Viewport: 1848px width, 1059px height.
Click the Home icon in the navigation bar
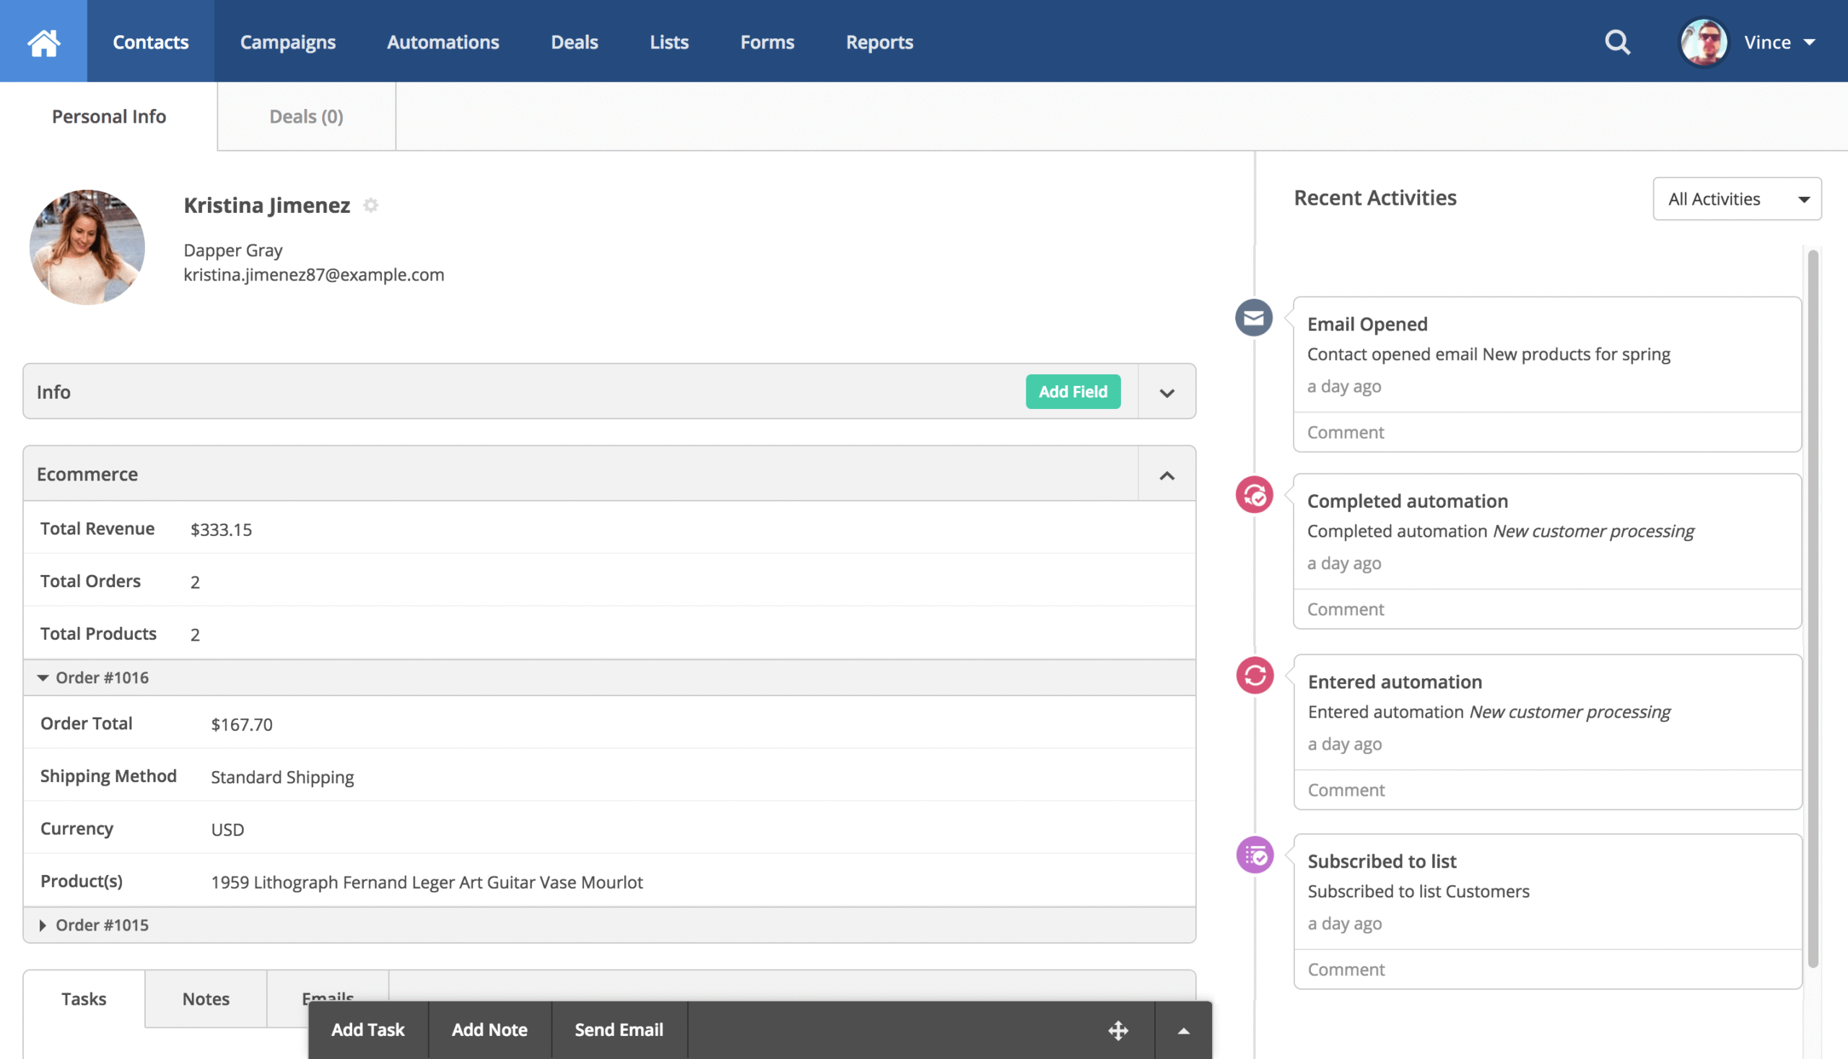[x=43, y=41]
